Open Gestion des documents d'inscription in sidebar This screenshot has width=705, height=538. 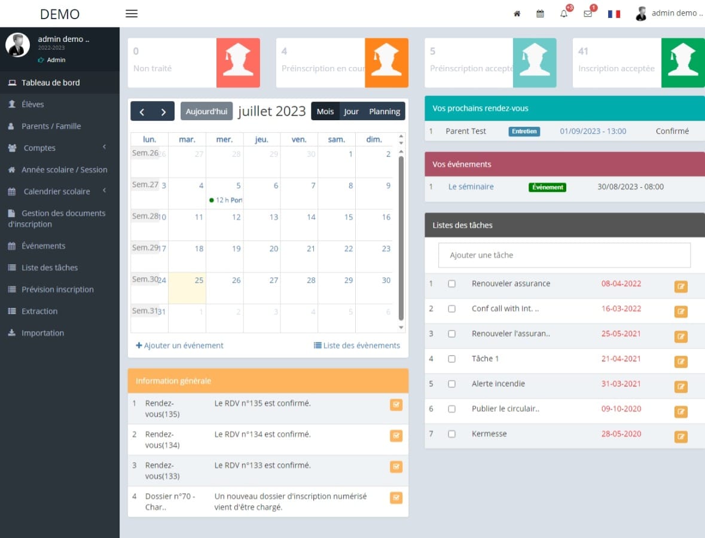(60, 218)
